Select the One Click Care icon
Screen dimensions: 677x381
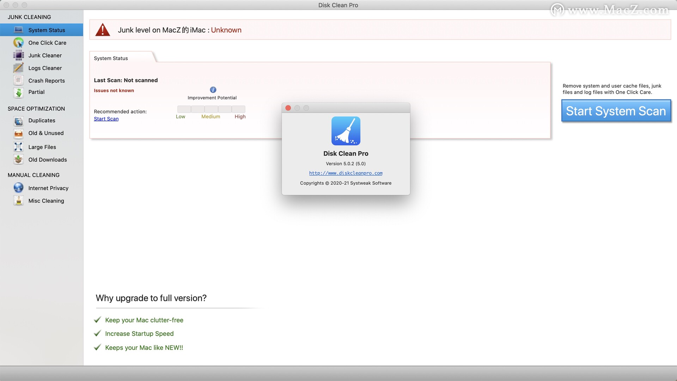tap(19, 42)
